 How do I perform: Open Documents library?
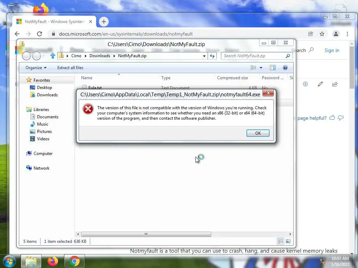pos(48,117)
